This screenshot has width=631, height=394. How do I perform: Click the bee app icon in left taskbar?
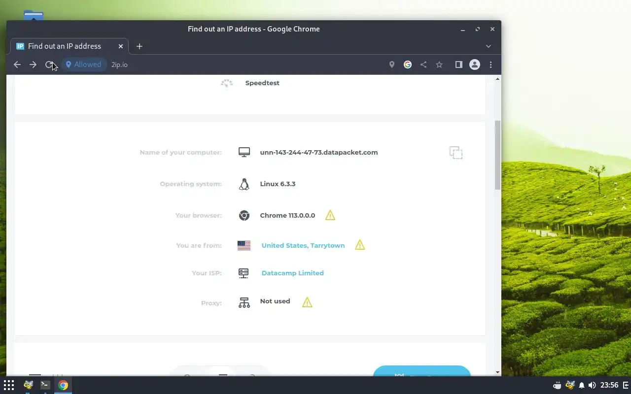click(28, 385)
